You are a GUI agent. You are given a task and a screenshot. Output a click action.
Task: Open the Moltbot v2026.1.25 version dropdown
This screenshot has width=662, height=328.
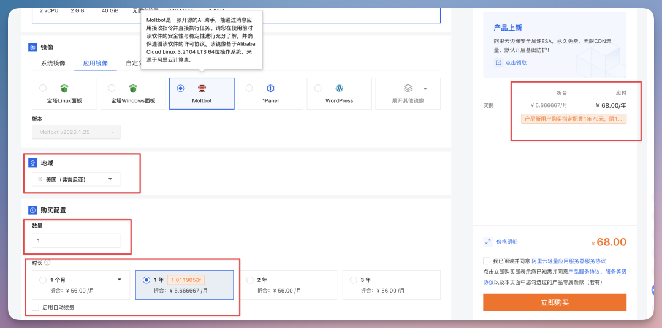click(x=76, y=132)
